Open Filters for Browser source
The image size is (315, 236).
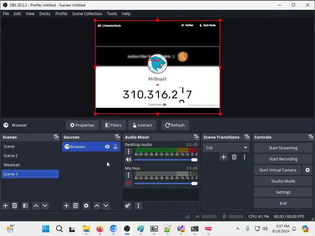[x=113, y=125]
